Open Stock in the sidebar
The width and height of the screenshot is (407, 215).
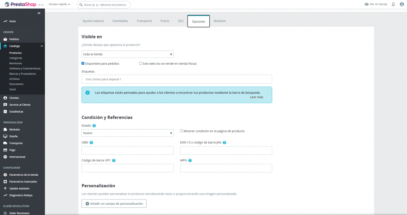point(13,89)
